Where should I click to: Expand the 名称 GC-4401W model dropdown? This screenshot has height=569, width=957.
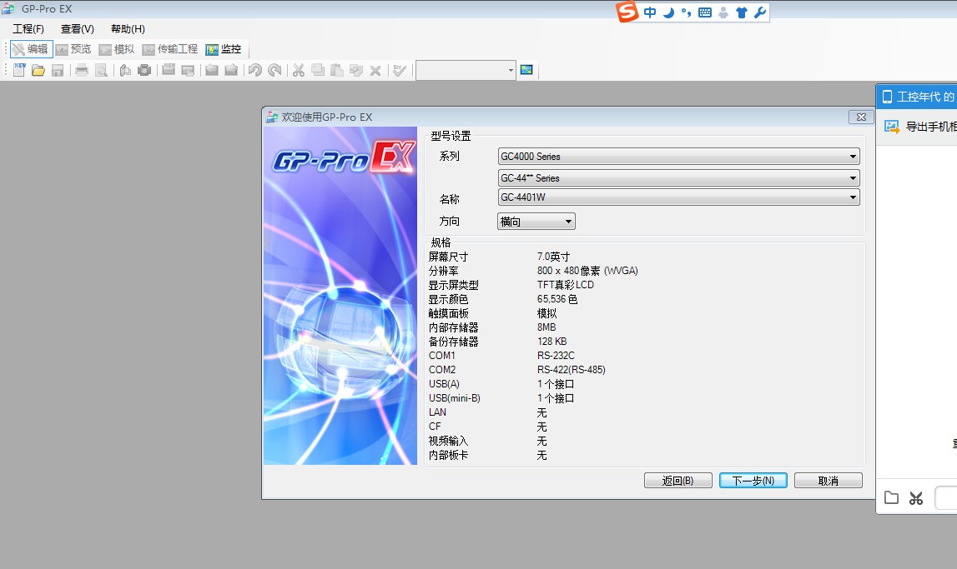[852, 197]
